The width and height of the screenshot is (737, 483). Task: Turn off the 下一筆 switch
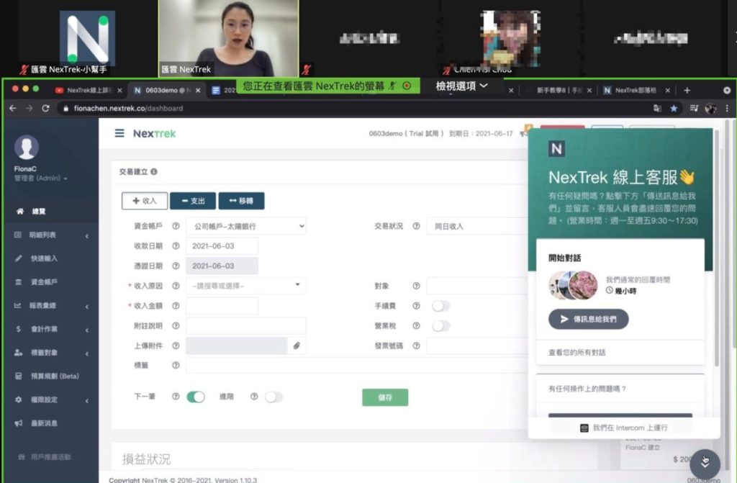pyautogui.click(x=196, y=397)
